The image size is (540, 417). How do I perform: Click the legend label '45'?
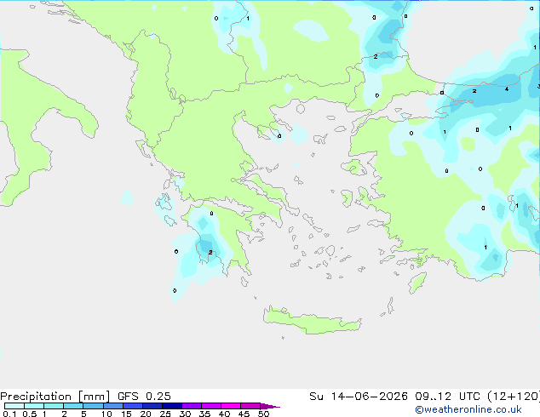tap(244, 414)
